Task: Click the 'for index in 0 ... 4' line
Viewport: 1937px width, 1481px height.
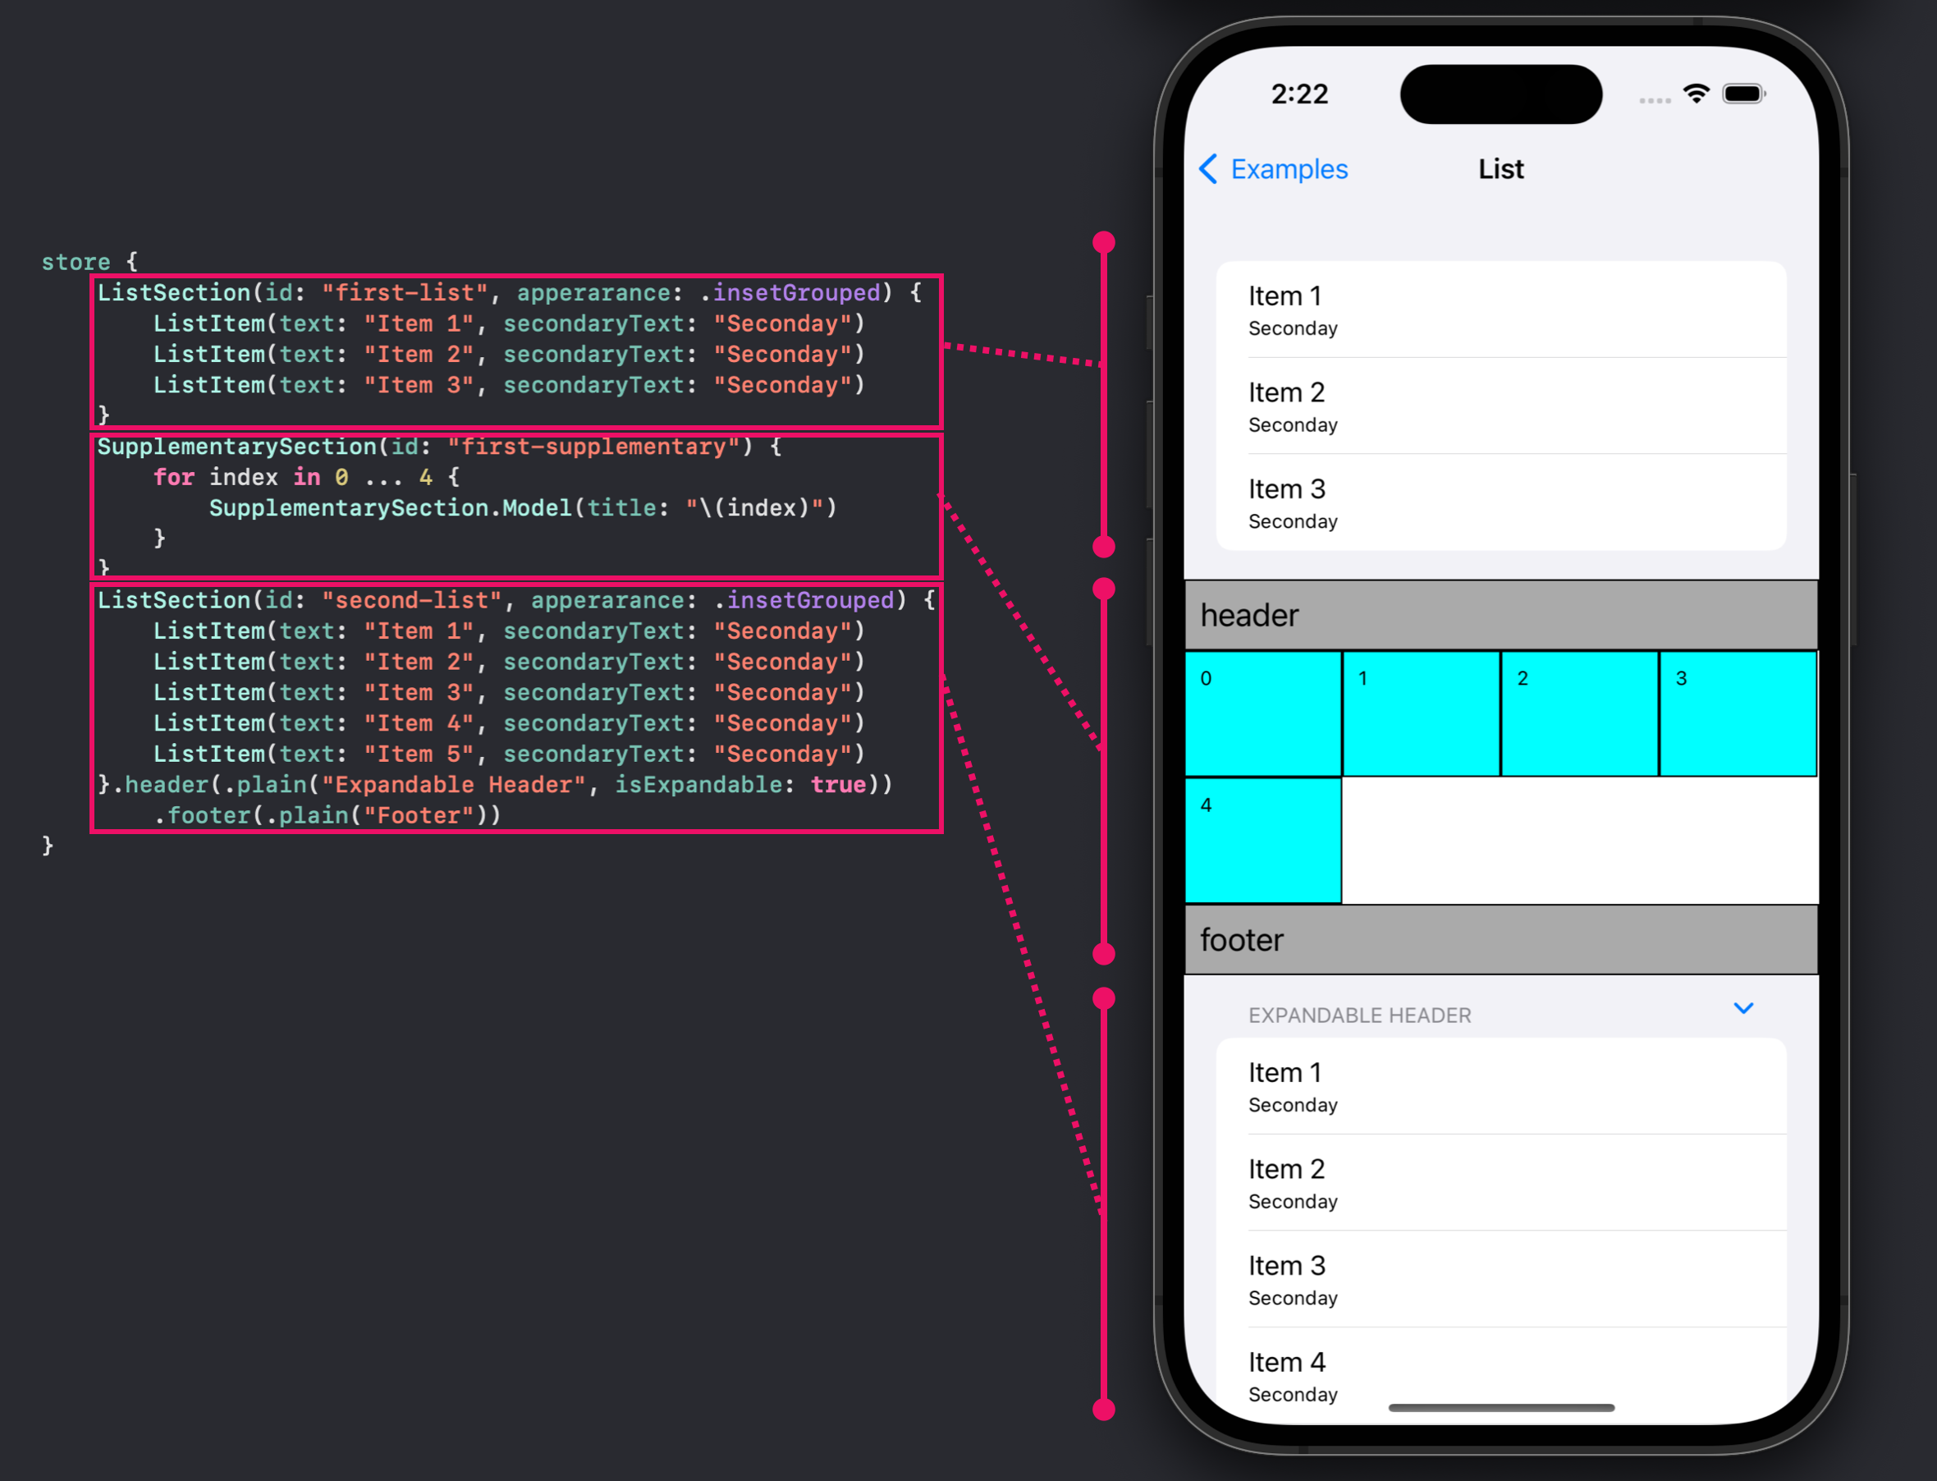Action: point(307,477)
